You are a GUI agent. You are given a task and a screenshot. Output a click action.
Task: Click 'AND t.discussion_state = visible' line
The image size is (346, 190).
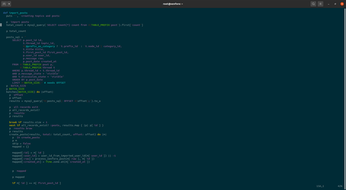pos(38,77)
